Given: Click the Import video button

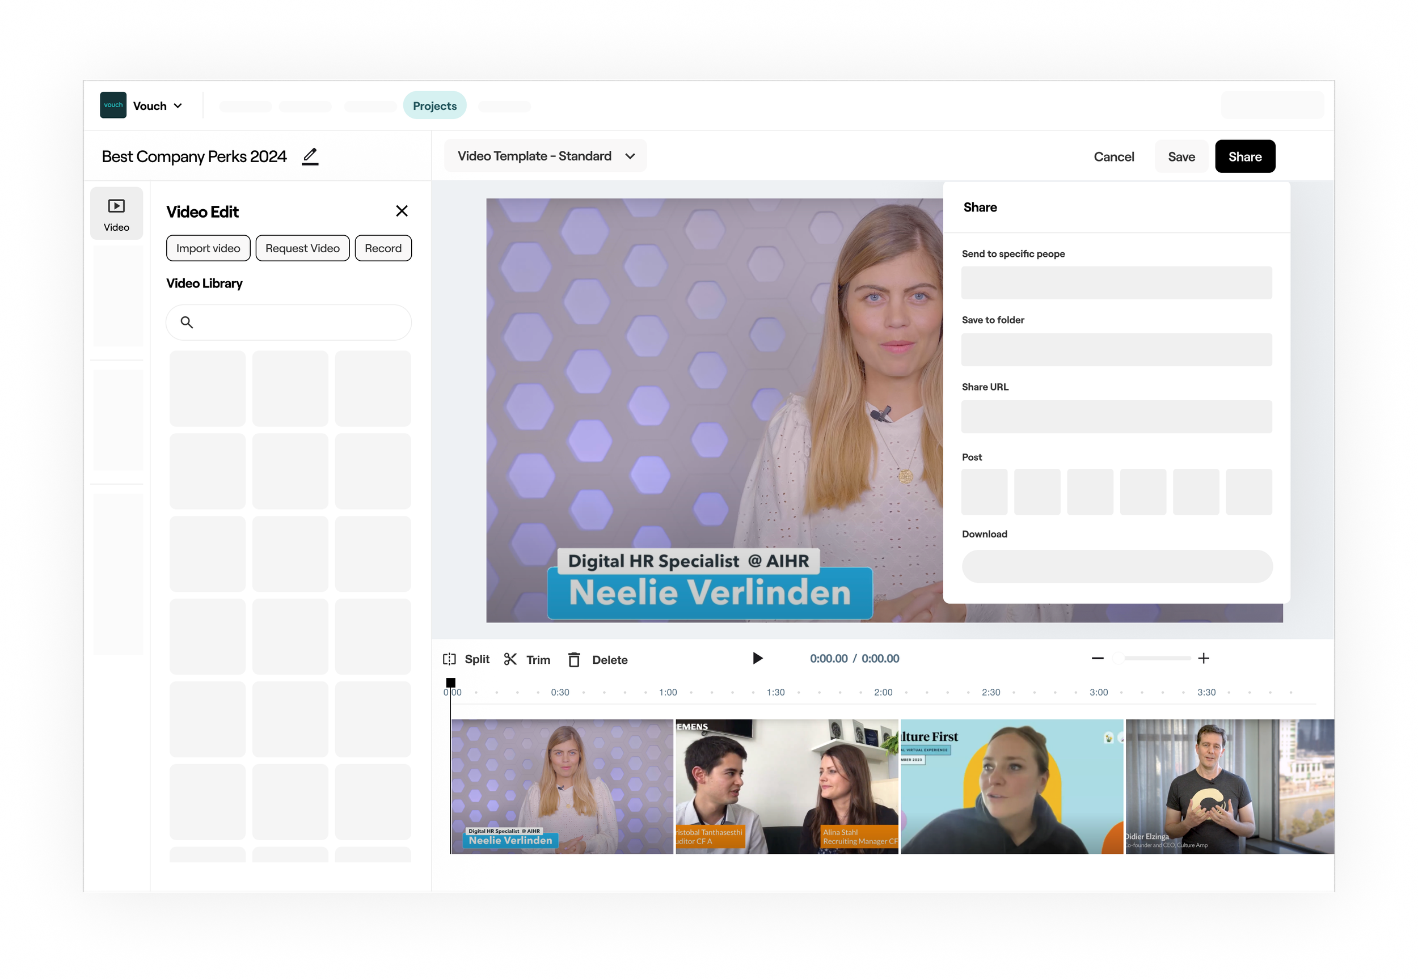Looking at the screenshot, I should pos(208,248).
